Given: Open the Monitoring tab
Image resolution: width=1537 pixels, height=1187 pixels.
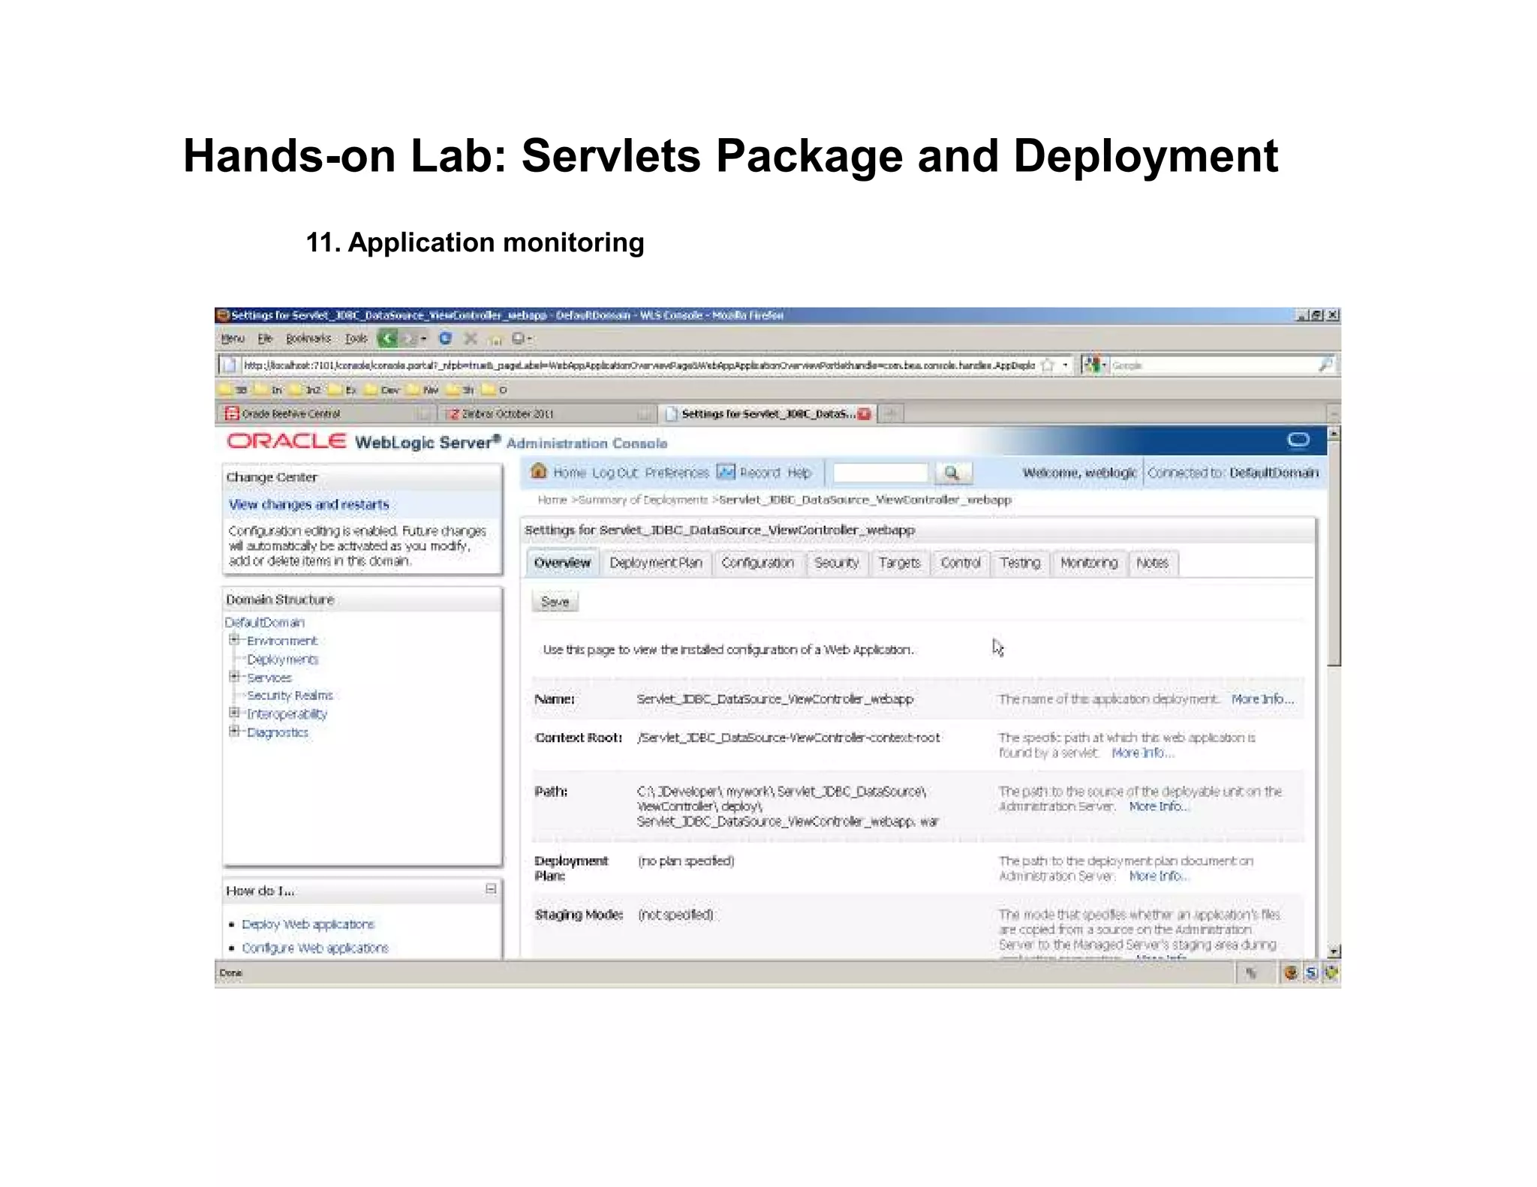Looking at the screenshot, I should 1089,563.
